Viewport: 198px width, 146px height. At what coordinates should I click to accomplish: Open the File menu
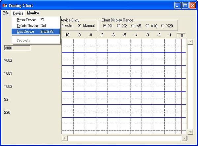pos(6,13)
